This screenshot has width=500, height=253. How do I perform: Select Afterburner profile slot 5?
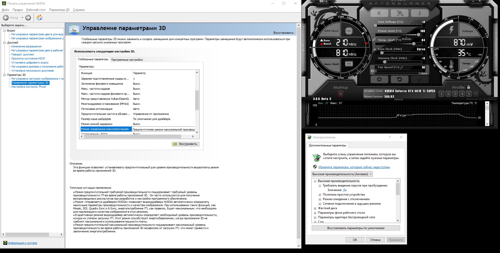469,94
